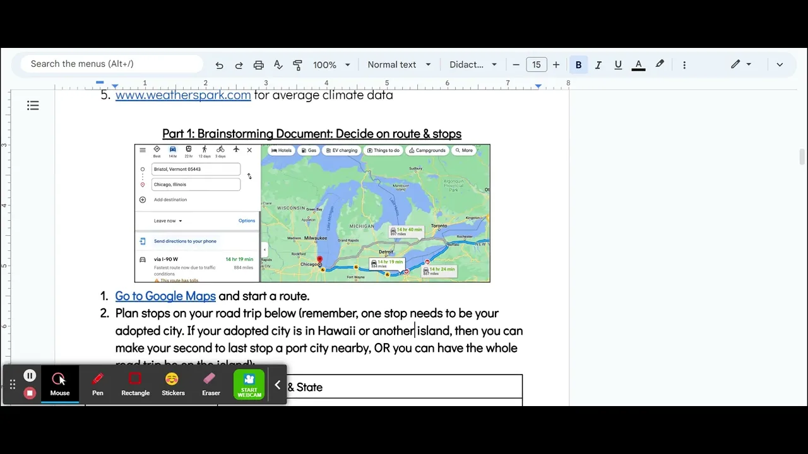Open the Didact font family dropdown
The image size is (808, 454).
pyautogui.click(x=473, y=64)
